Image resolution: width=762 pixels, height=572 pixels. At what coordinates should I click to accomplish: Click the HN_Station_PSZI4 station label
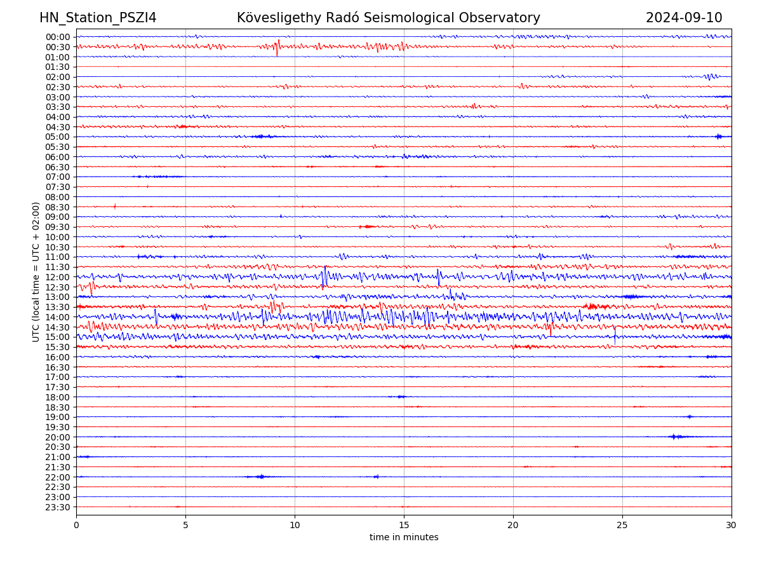click(x=98, y=18)
